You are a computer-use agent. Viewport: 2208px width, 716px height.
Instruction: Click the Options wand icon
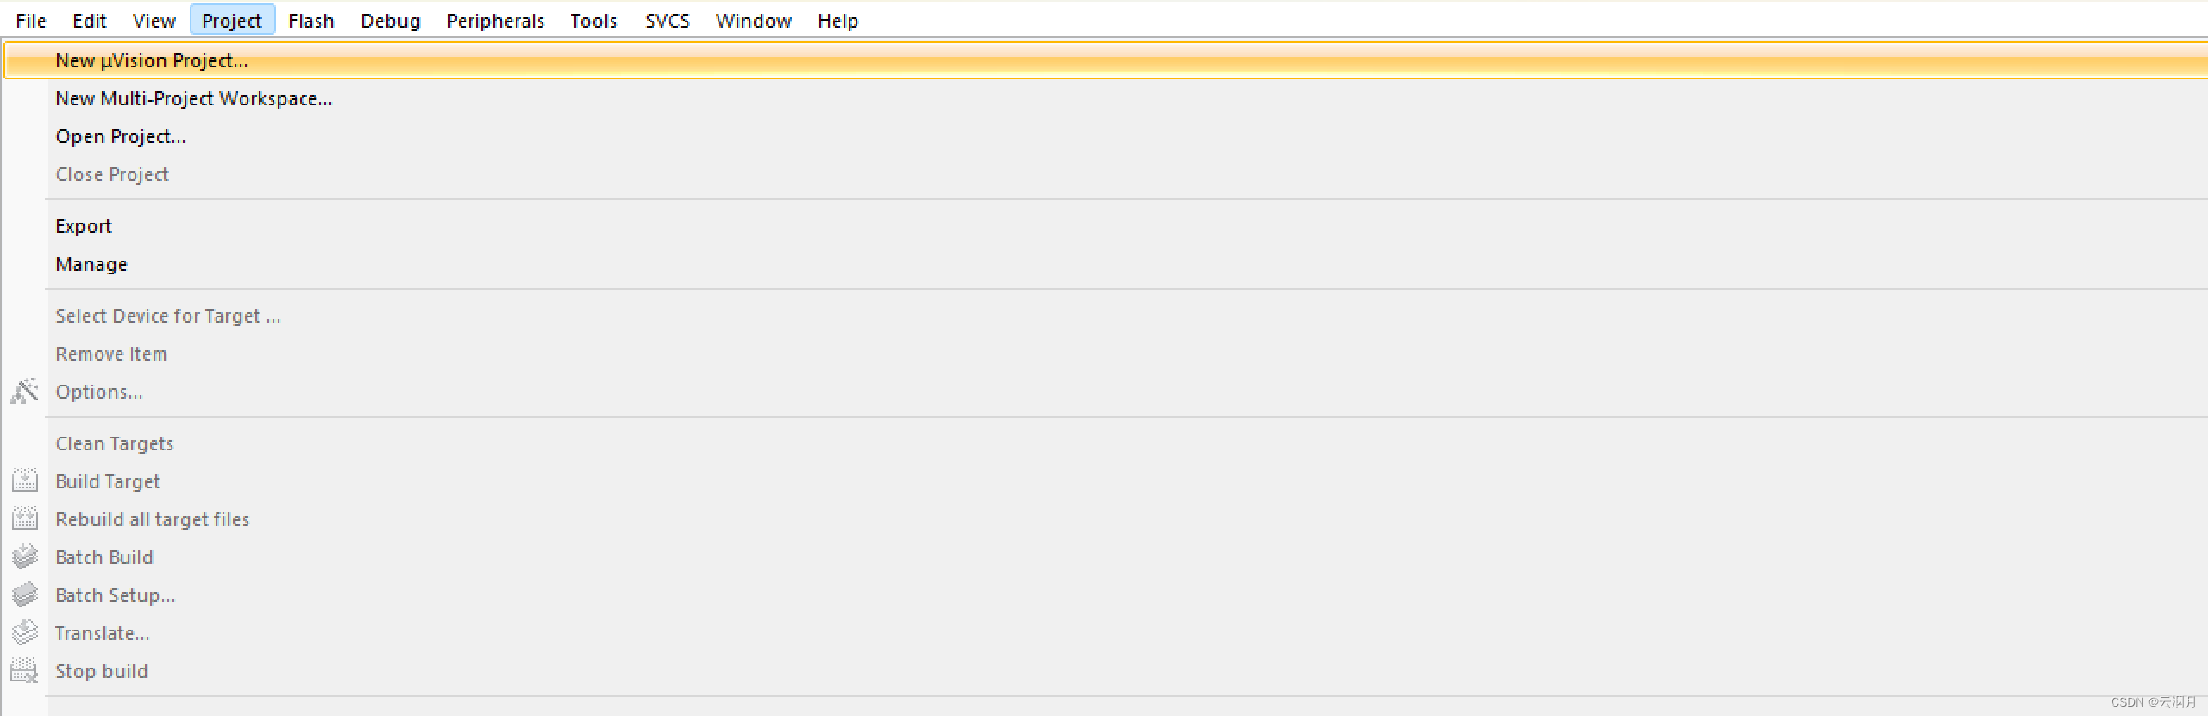coord(24,392)
